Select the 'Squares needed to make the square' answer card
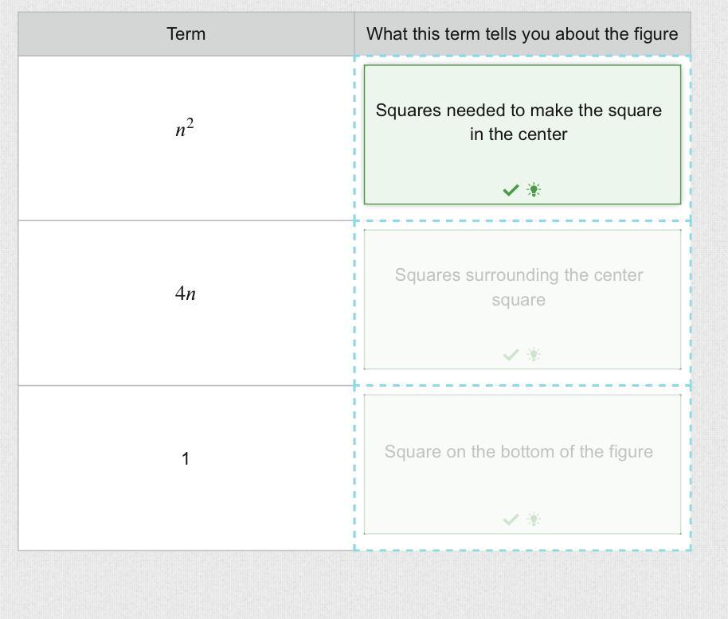The height and width of the screenshot is (619, 728). click(x=519, y=123)
